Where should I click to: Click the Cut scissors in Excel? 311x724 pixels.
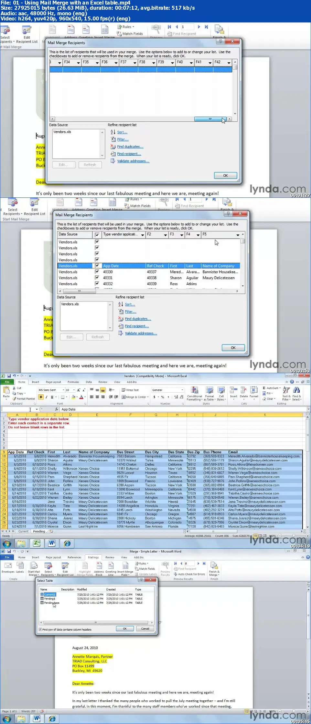(17, 388)
